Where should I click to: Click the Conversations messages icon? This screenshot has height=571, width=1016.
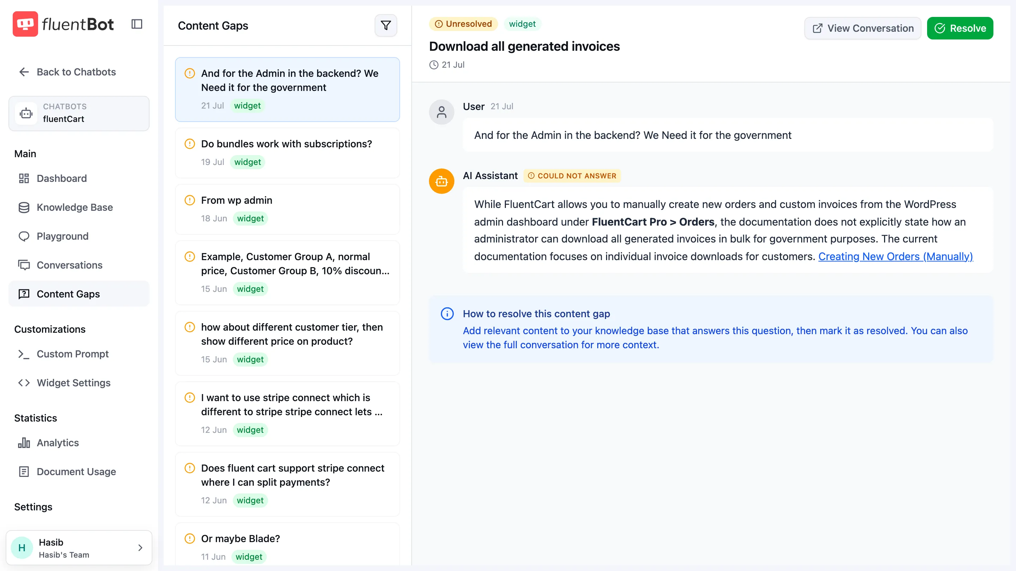pos(24,265)
